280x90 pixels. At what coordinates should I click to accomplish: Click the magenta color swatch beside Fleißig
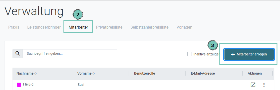19,85
